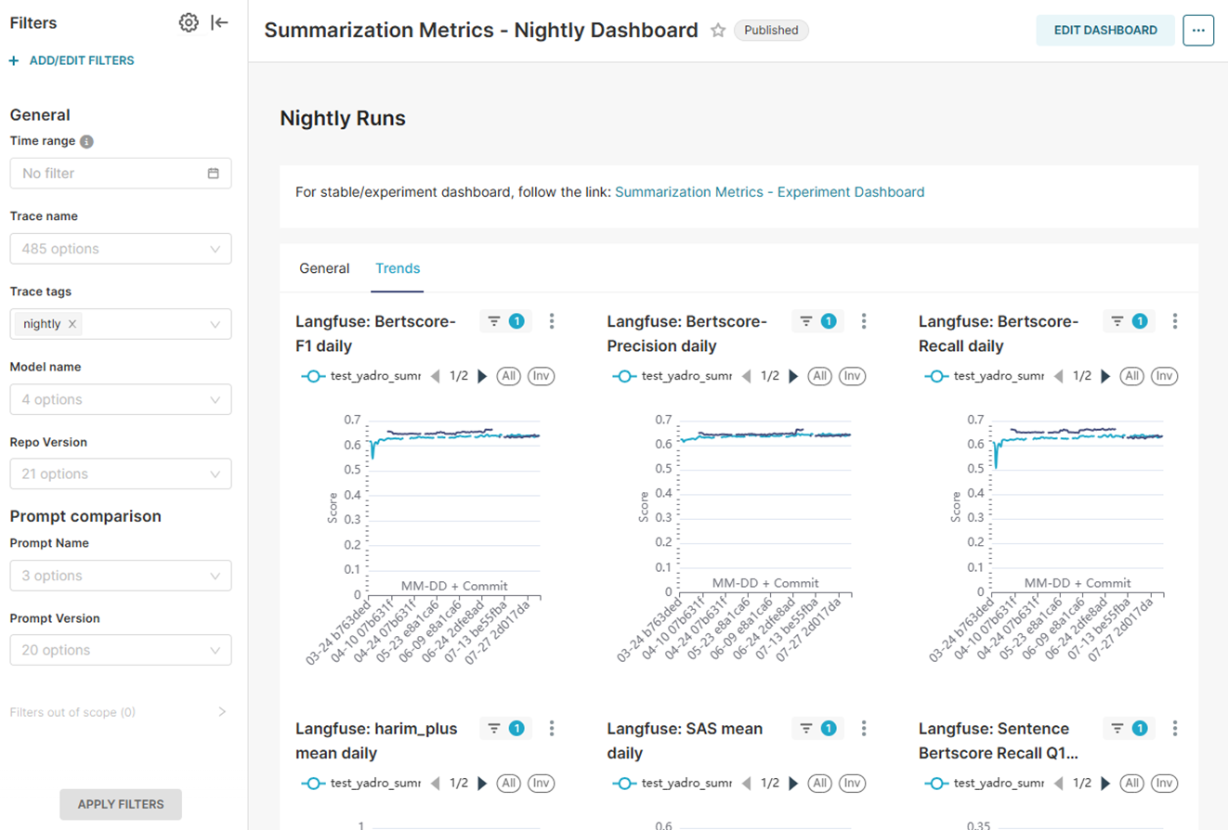The width and height of the screenshot is (1228, 830).
Task: Open Bertscore-F1 daily chart options menu
Action: pyautogui.click(x=552, y=321)
